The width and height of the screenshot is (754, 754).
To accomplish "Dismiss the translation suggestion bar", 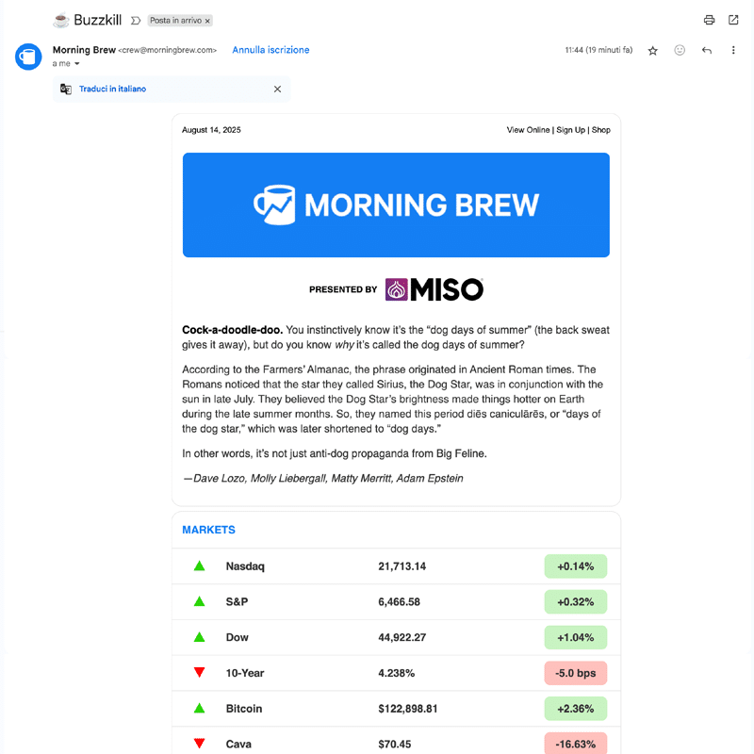I will [x=277, y=89].
